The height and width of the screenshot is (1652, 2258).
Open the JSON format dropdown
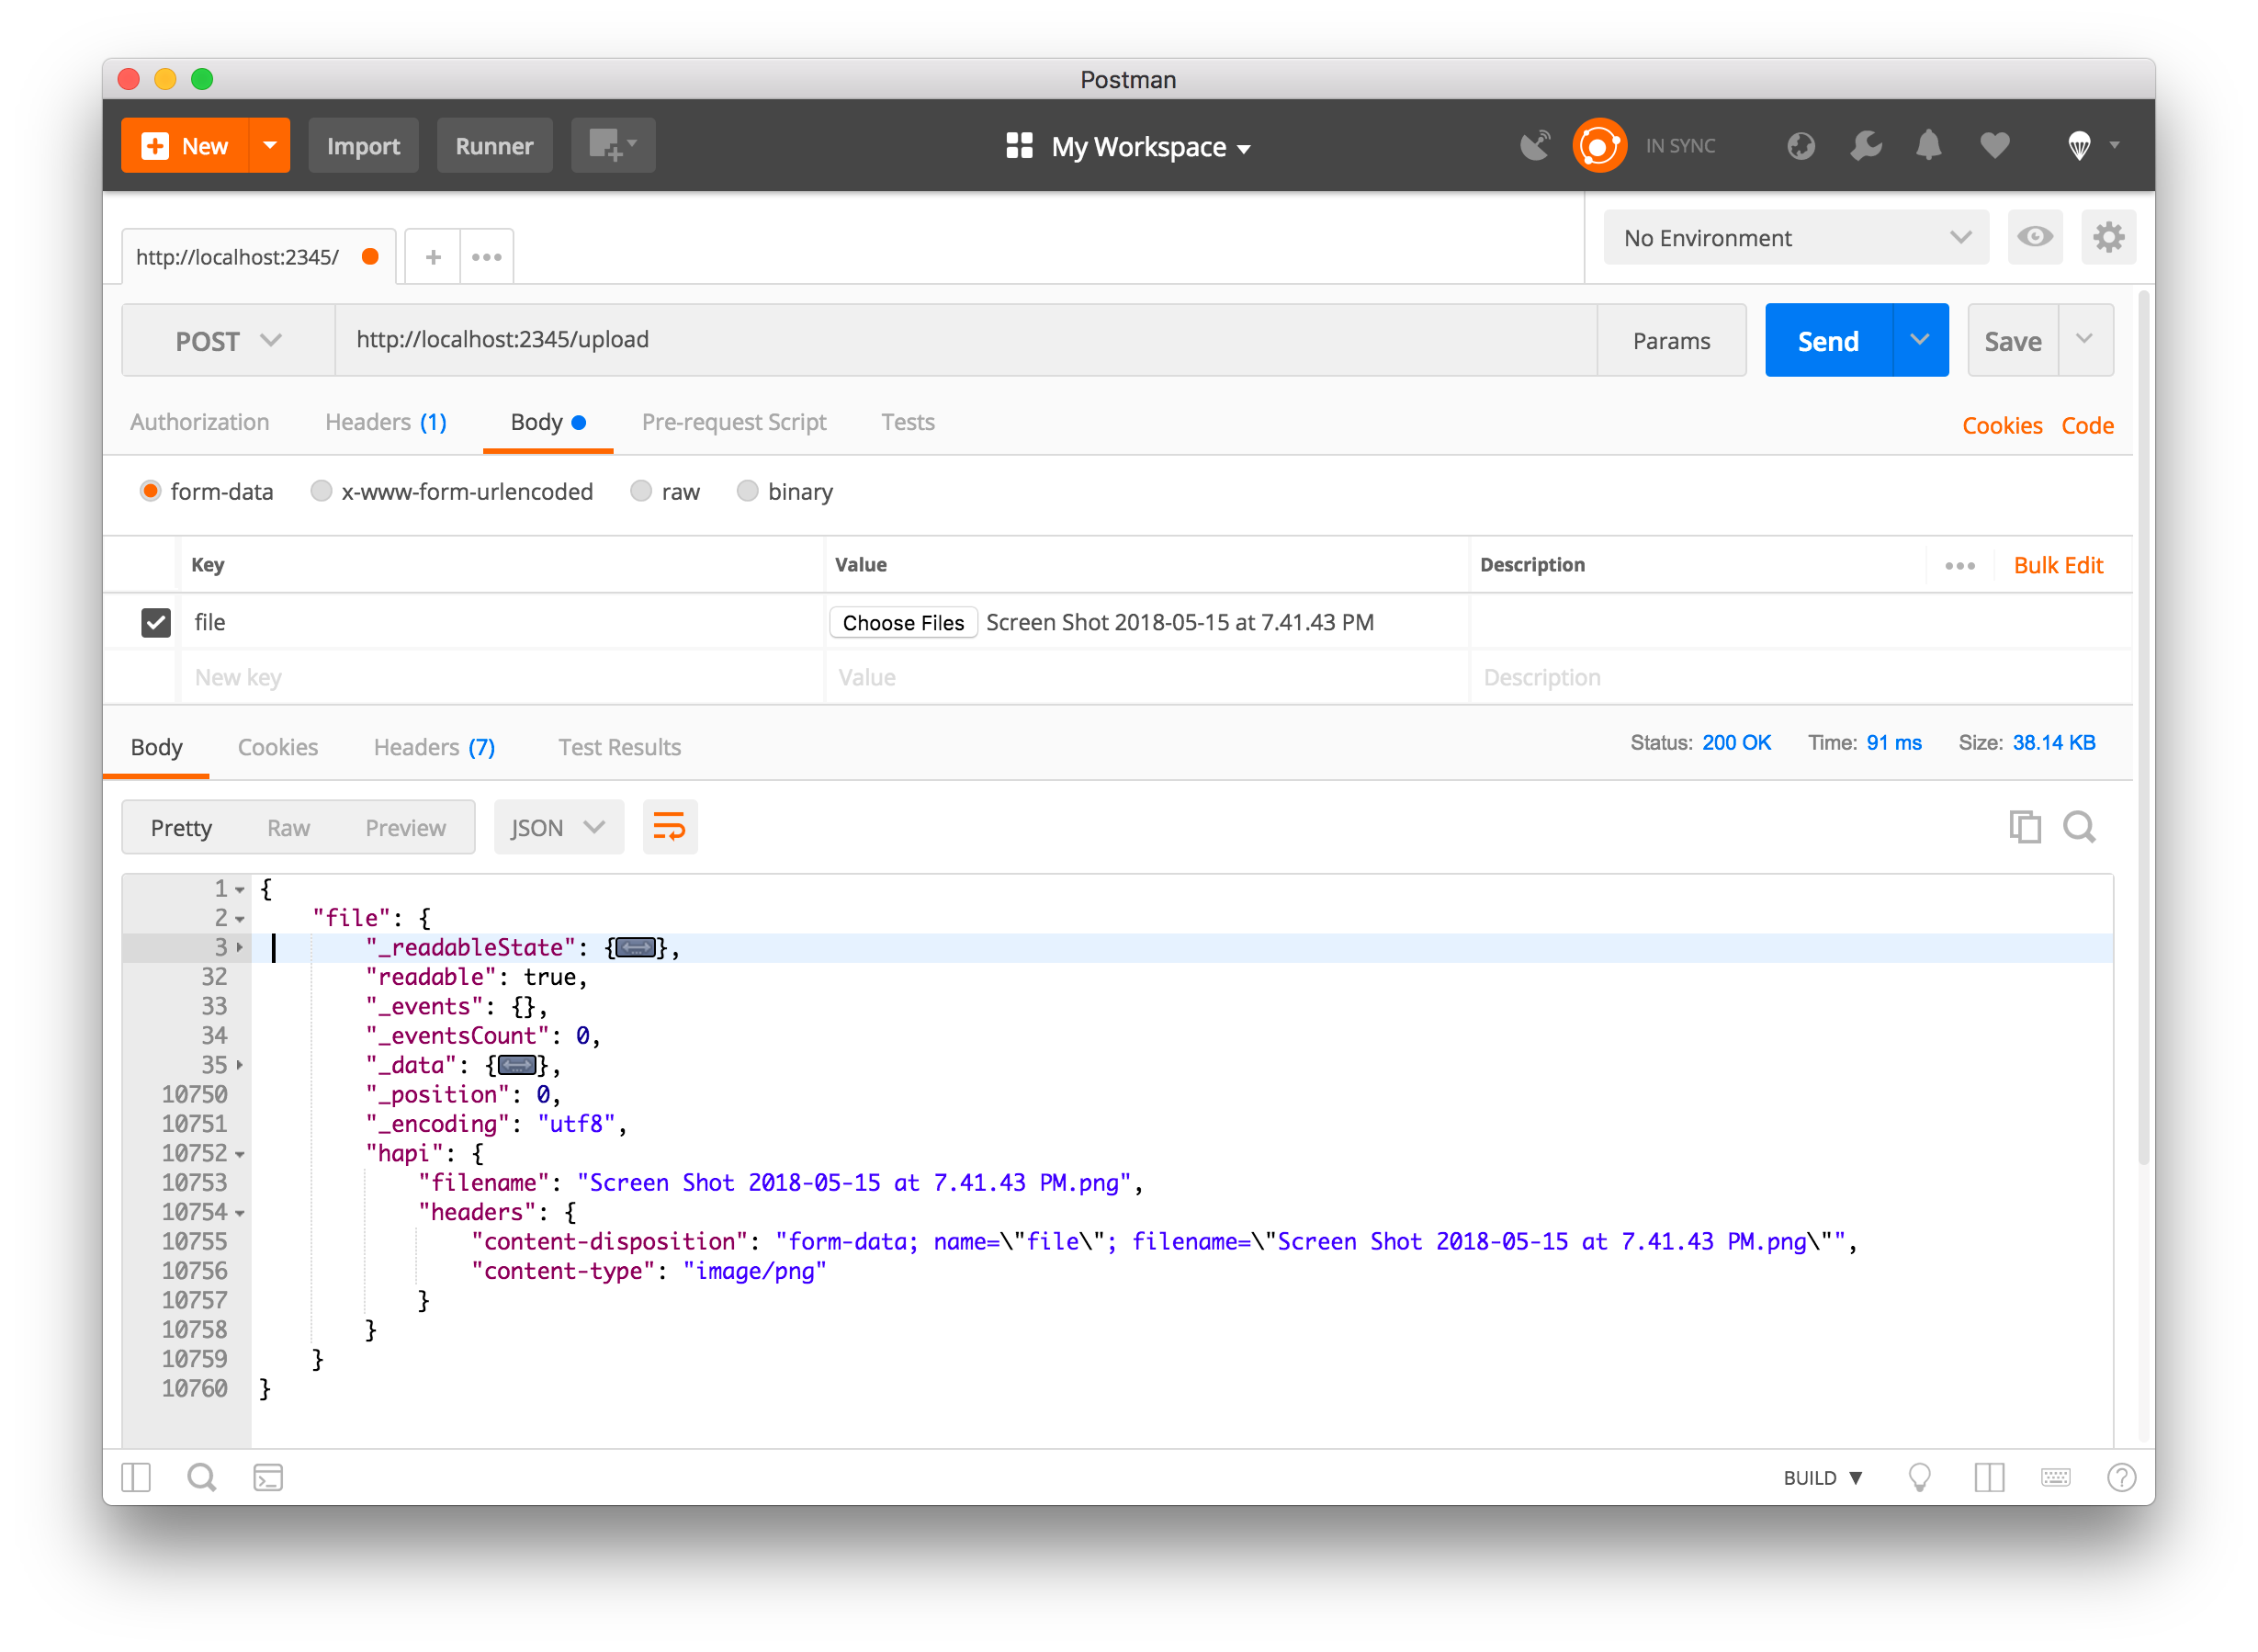[x=559, y=828]
